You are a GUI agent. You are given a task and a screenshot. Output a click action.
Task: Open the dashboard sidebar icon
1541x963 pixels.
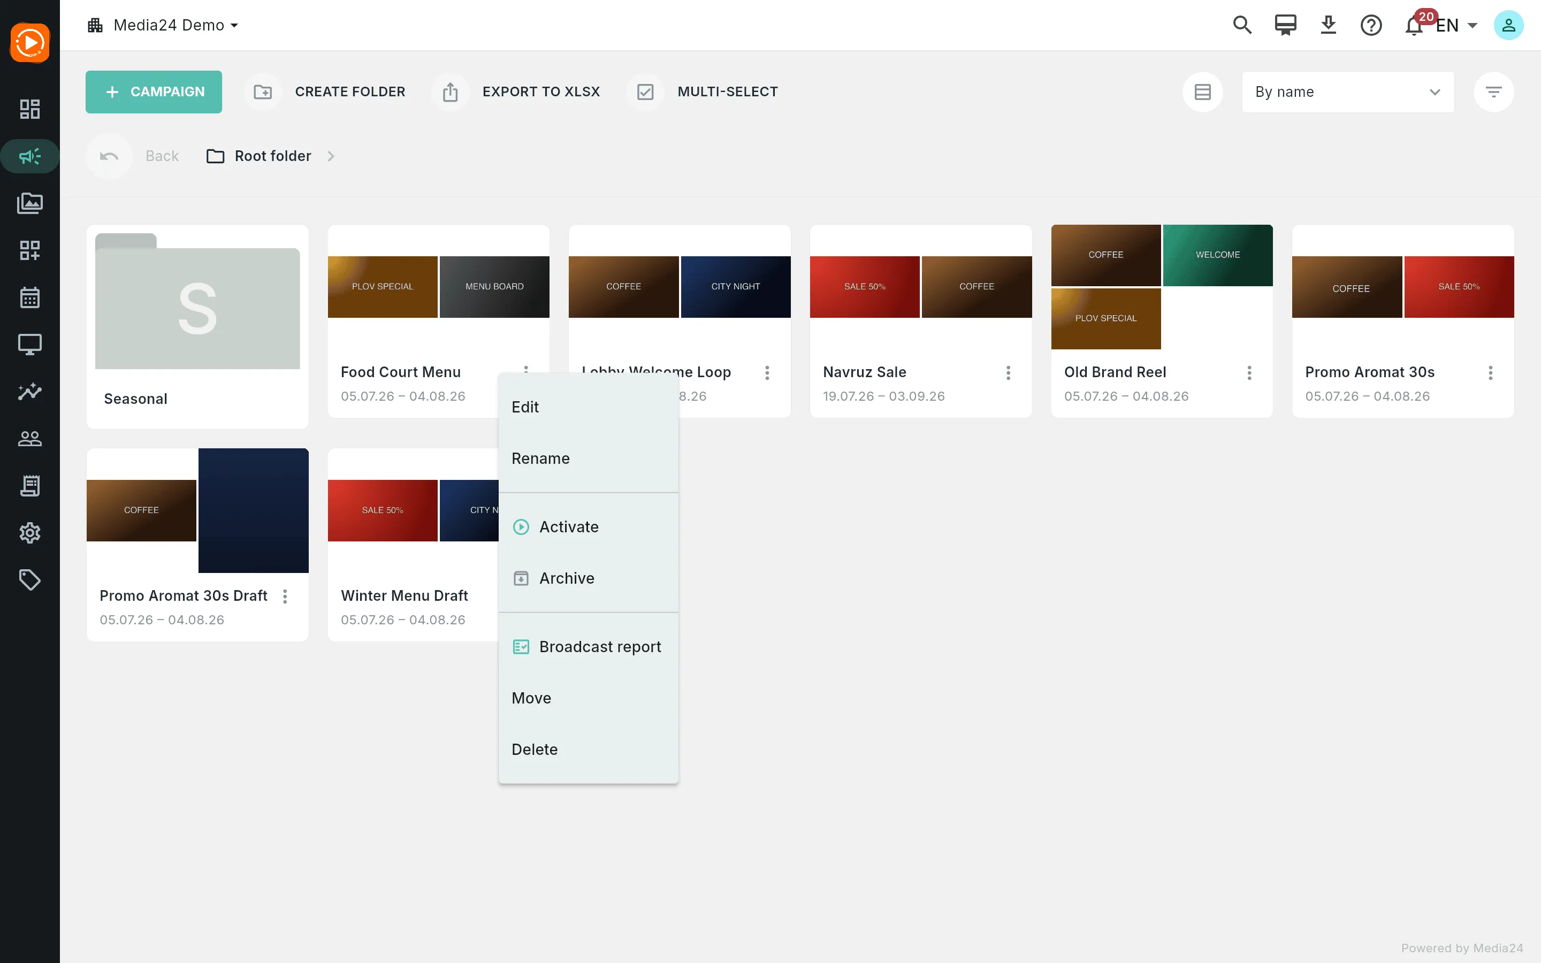pos(30,109)
